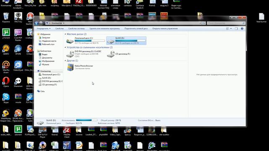Click the Explorer forward arrow button
The width and height of the screenshot is (269, 151).
41,23
